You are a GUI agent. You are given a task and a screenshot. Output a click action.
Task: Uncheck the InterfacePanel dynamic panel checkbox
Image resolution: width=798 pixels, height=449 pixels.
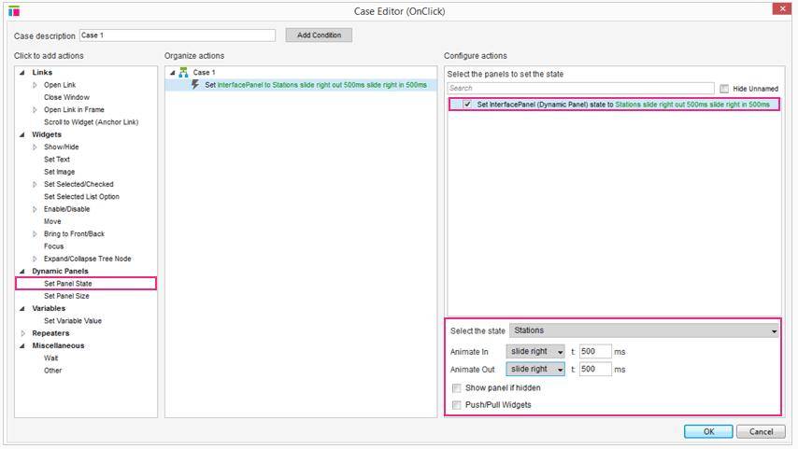tap(467, 105)
